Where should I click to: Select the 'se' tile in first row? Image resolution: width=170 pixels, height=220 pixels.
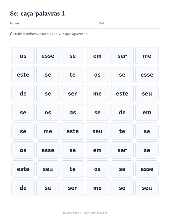point(73,56)
